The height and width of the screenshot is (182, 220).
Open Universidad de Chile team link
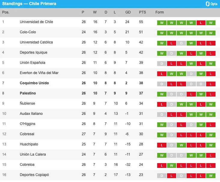36,22
